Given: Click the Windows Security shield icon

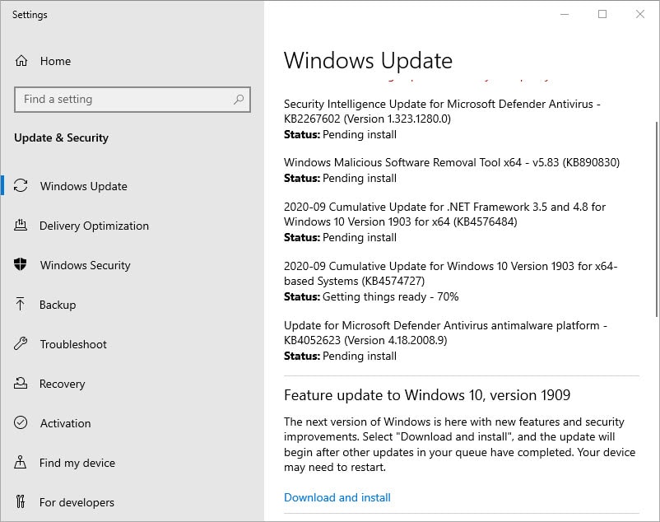Looking at the screenshot, I should [21, 264].
